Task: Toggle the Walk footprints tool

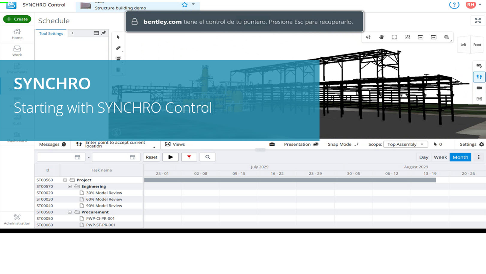Action: click(x=479, y=77)
